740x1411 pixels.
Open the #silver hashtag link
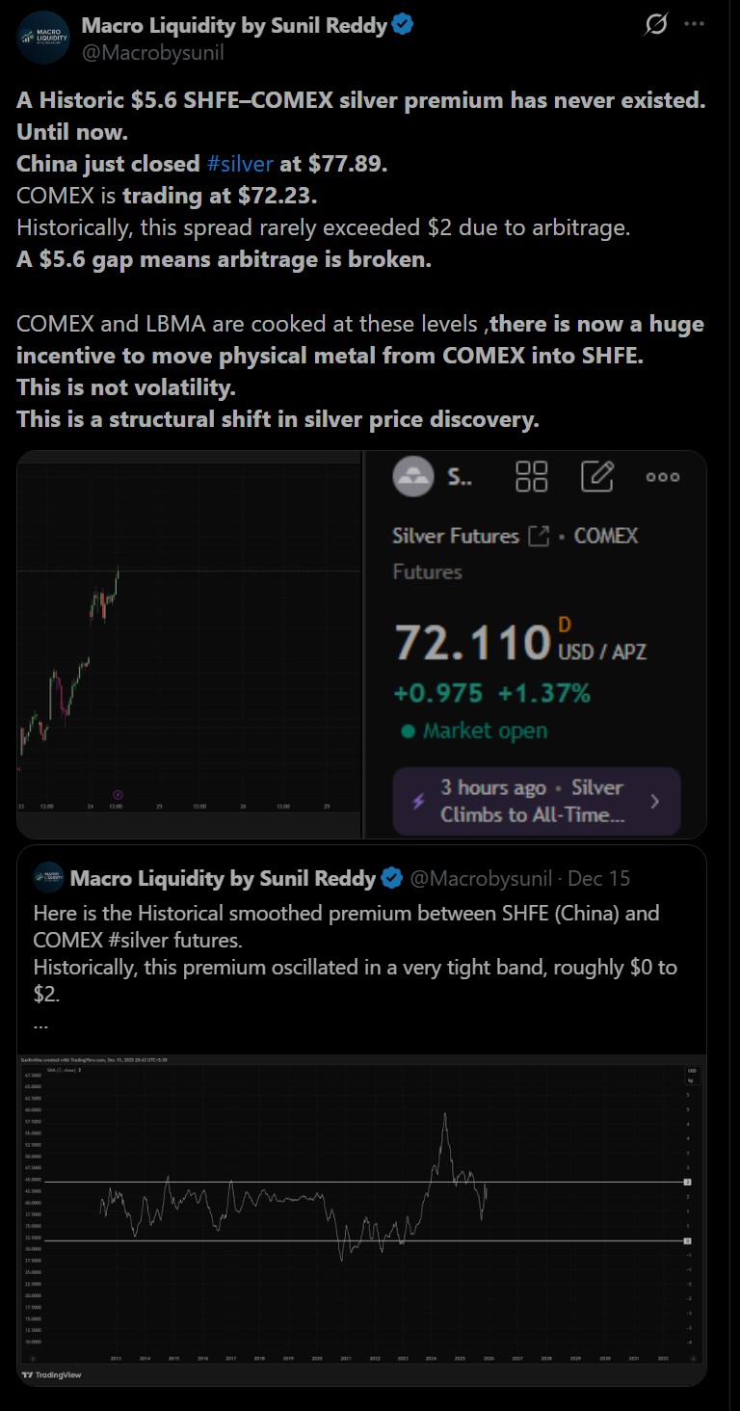pos(240,163)
